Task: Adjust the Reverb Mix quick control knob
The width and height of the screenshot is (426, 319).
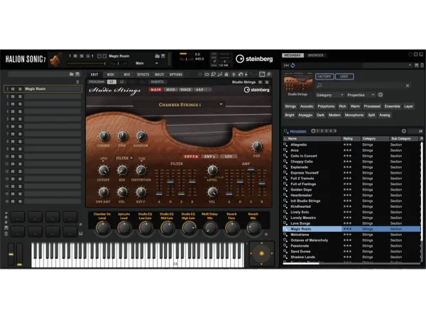Action: click(253, 227)
